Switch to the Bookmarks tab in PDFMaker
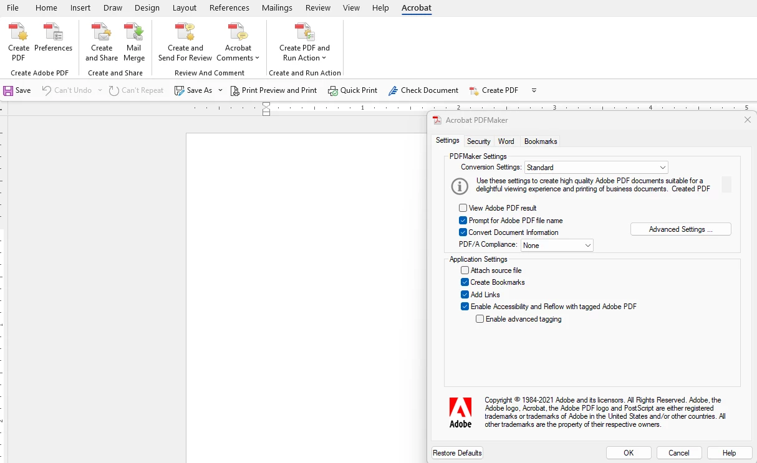This screenshot has width=757, height=463. (541, 141)
